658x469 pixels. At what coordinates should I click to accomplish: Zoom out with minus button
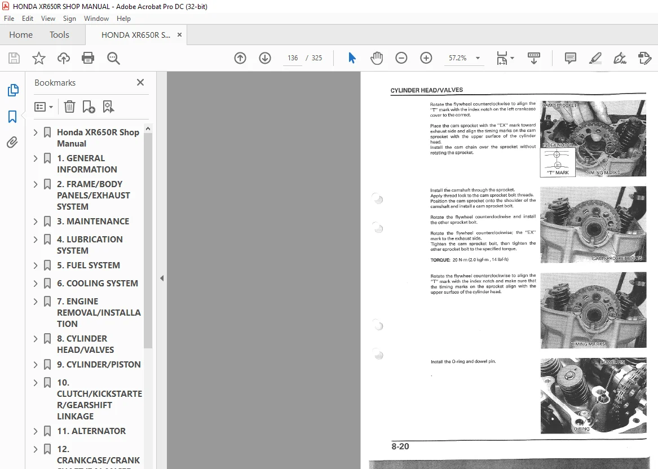[401, 58]
